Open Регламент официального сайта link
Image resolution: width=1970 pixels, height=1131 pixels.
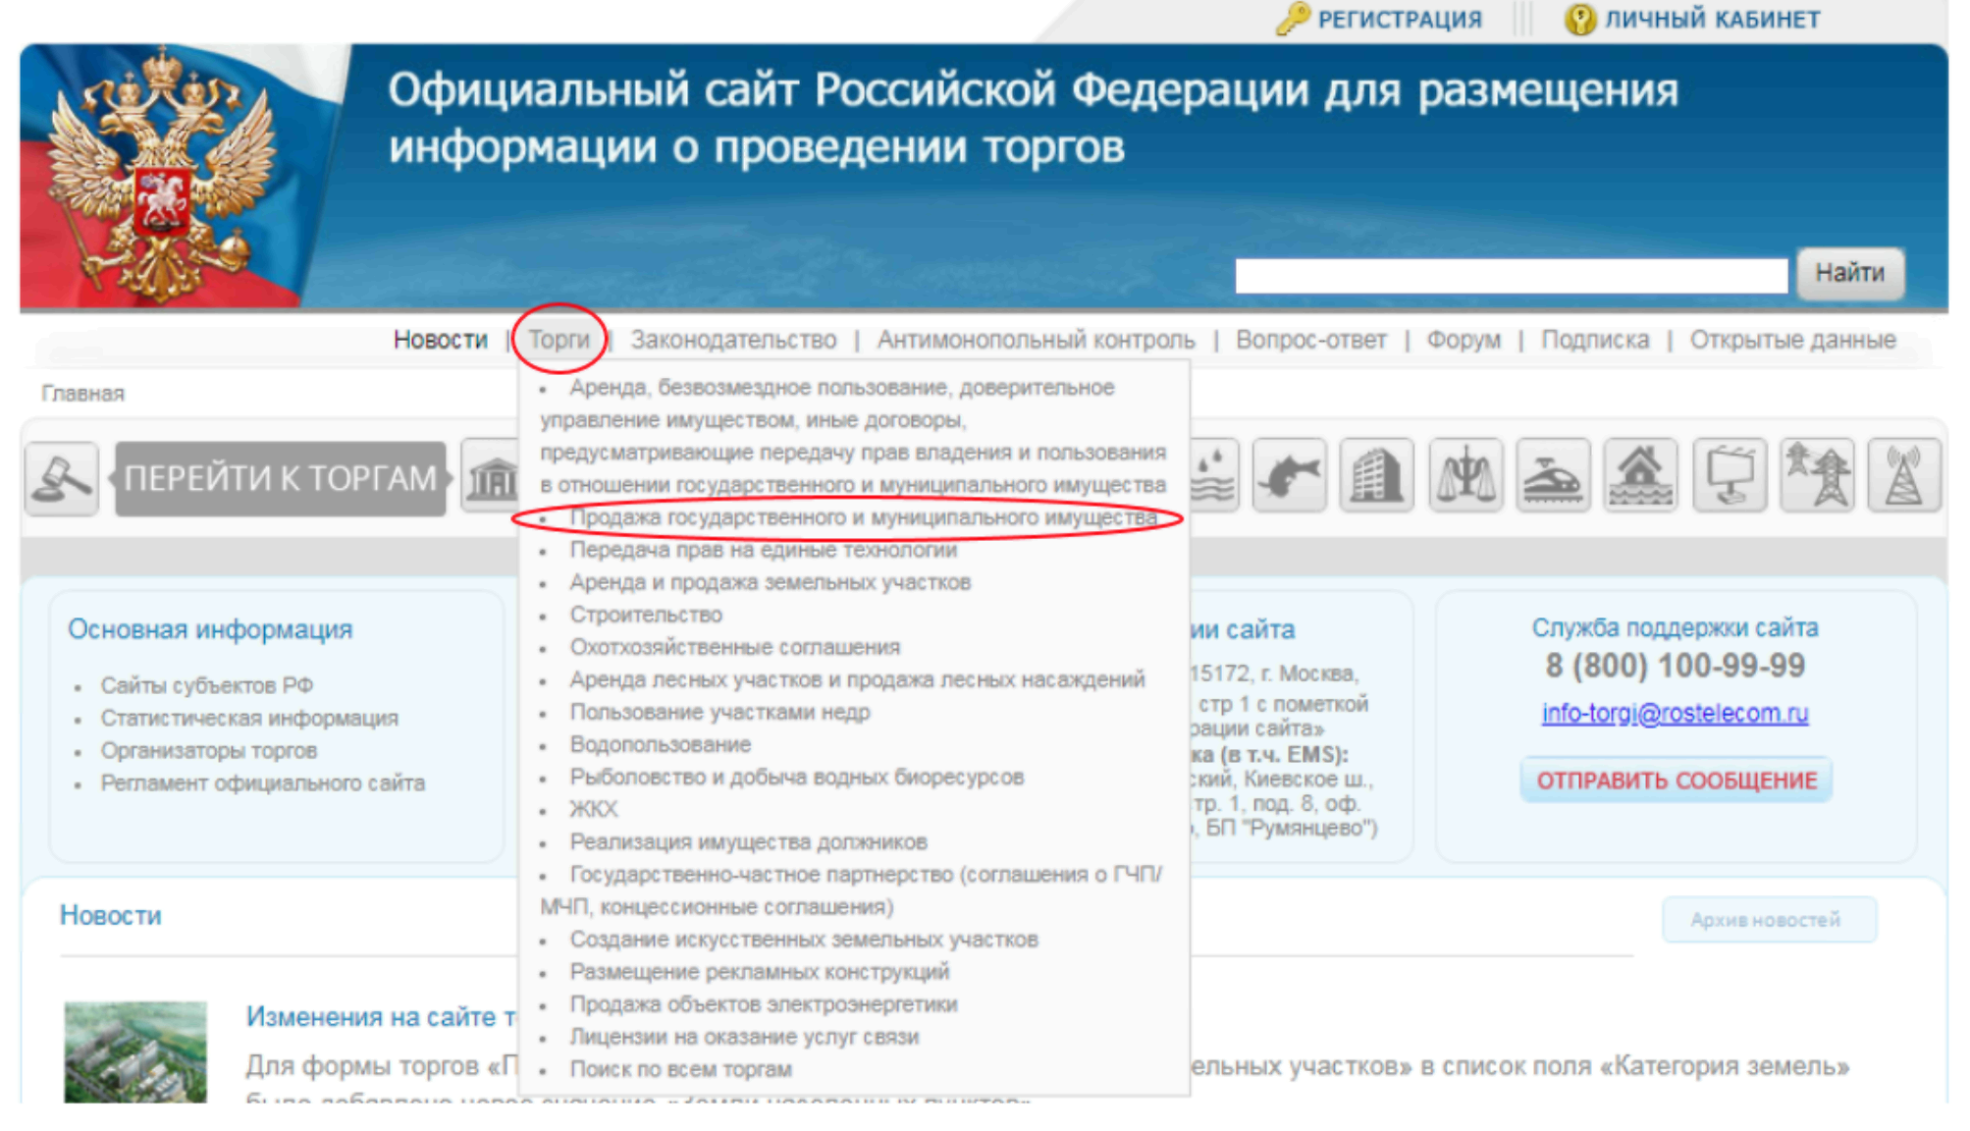pyautogui.click(x=262, y=782)
